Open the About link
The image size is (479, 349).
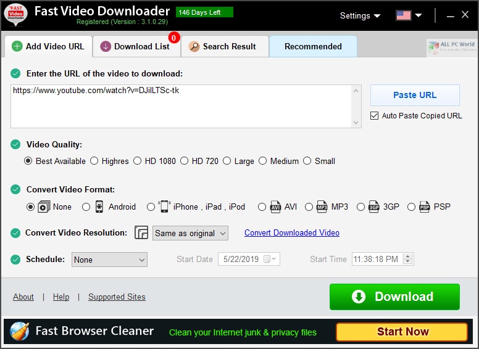pos(23,297)
